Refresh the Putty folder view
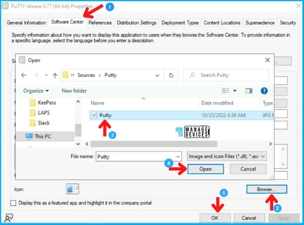The image size is (304, 225). tap(171, 75)
